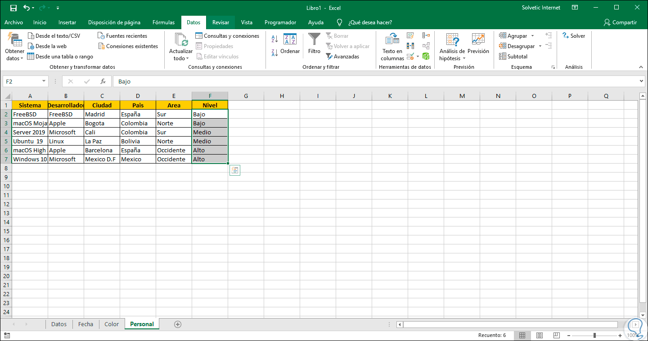
Task: Open the Manage Data Model icon
Action: tap(426, 57)
